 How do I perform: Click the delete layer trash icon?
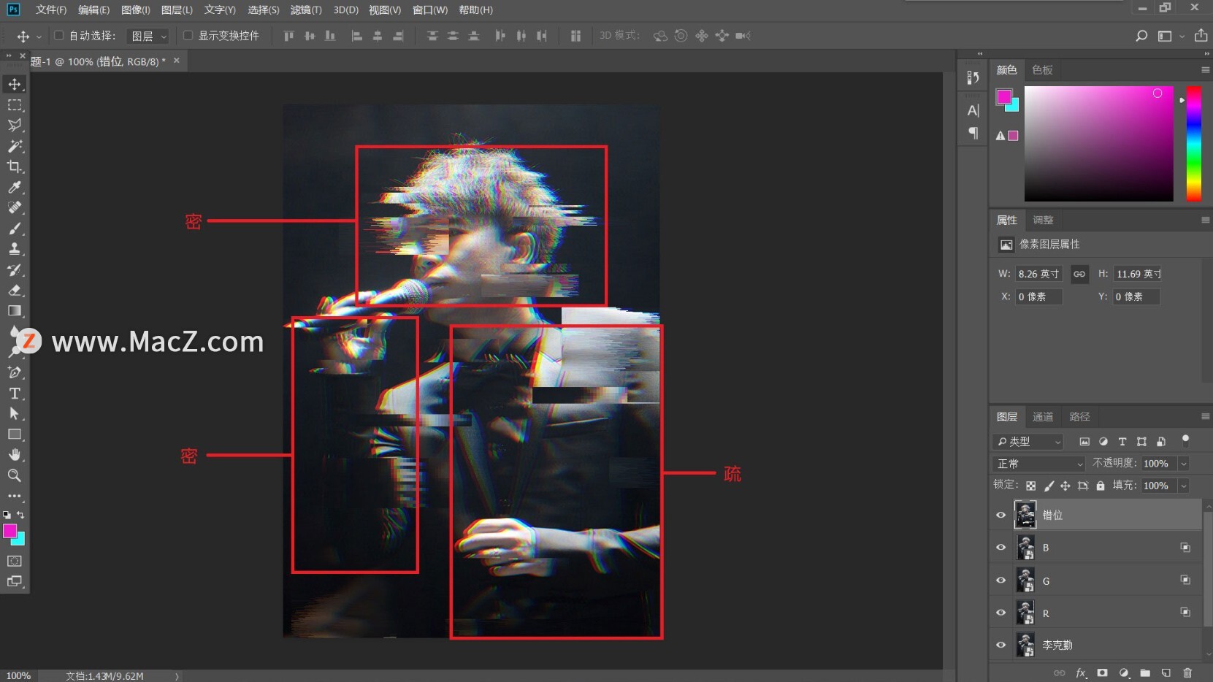click(x=1187, y=673)
